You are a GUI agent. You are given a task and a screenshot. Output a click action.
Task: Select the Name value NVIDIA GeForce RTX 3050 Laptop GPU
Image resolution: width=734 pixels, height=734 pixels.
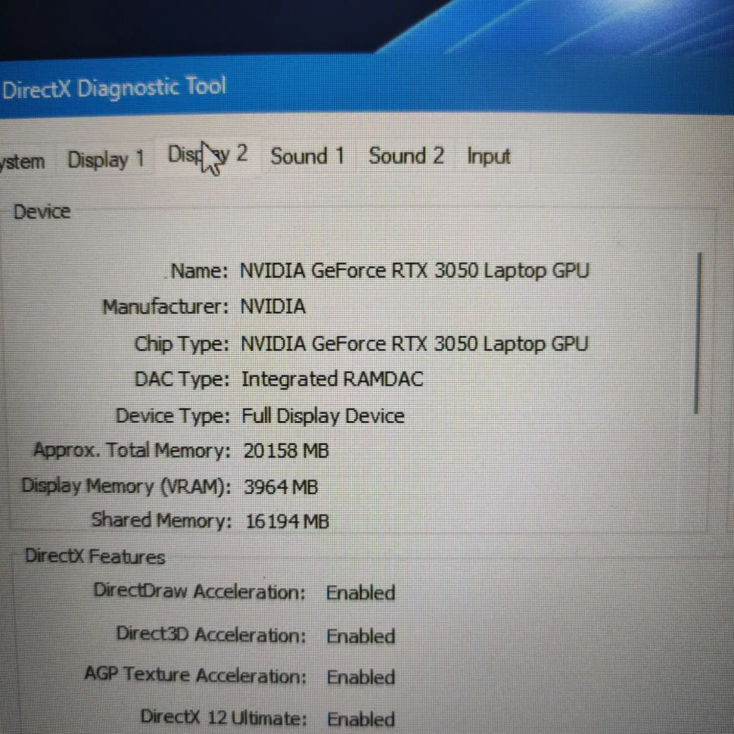tap(414, 271)
